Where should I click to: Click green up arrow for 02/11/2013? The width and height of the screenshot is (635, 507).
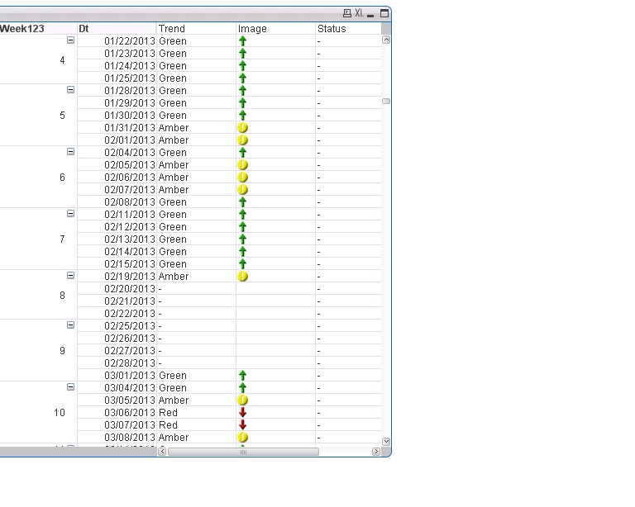point(242,215)
